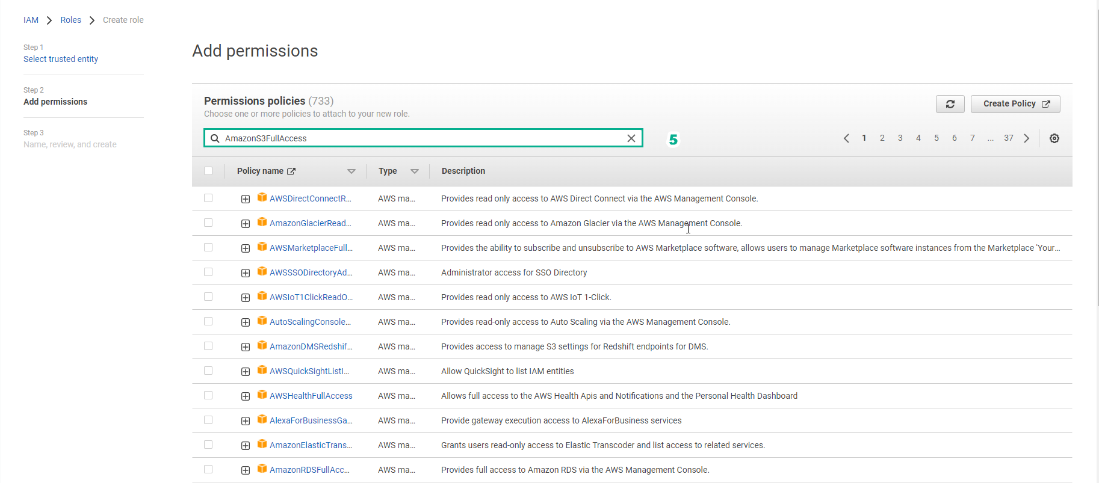Click the orange box icon for AWSSSODirectoryAd...
The width and height of the screenshot is (1099, 483).
(262, 271)
